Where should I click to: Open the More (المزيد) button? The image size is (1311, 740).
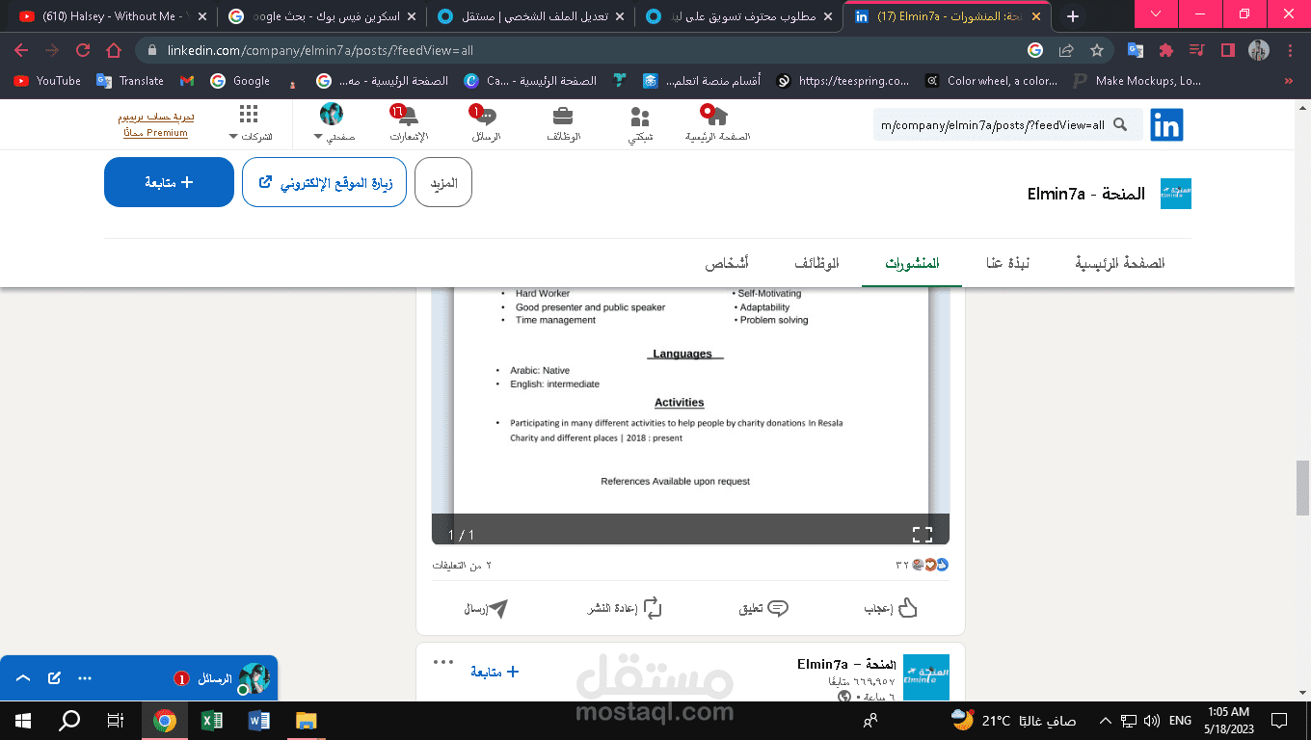(443, 182)
